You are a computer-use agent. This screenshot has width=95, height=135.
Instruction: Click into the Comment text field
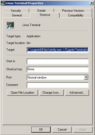pyautogui.click(x=58, y=85)
